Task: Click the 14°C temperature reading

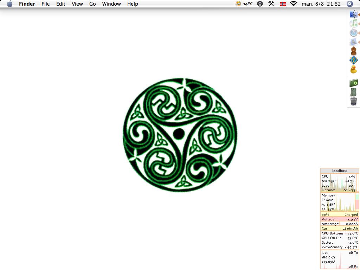Action: [248, 4]
